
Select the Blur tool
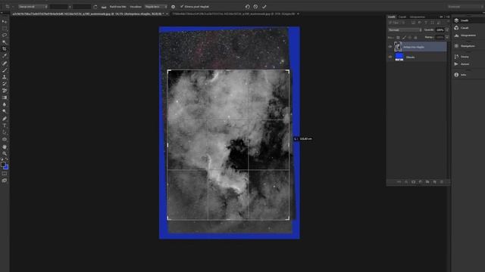(x=5, y=104)
